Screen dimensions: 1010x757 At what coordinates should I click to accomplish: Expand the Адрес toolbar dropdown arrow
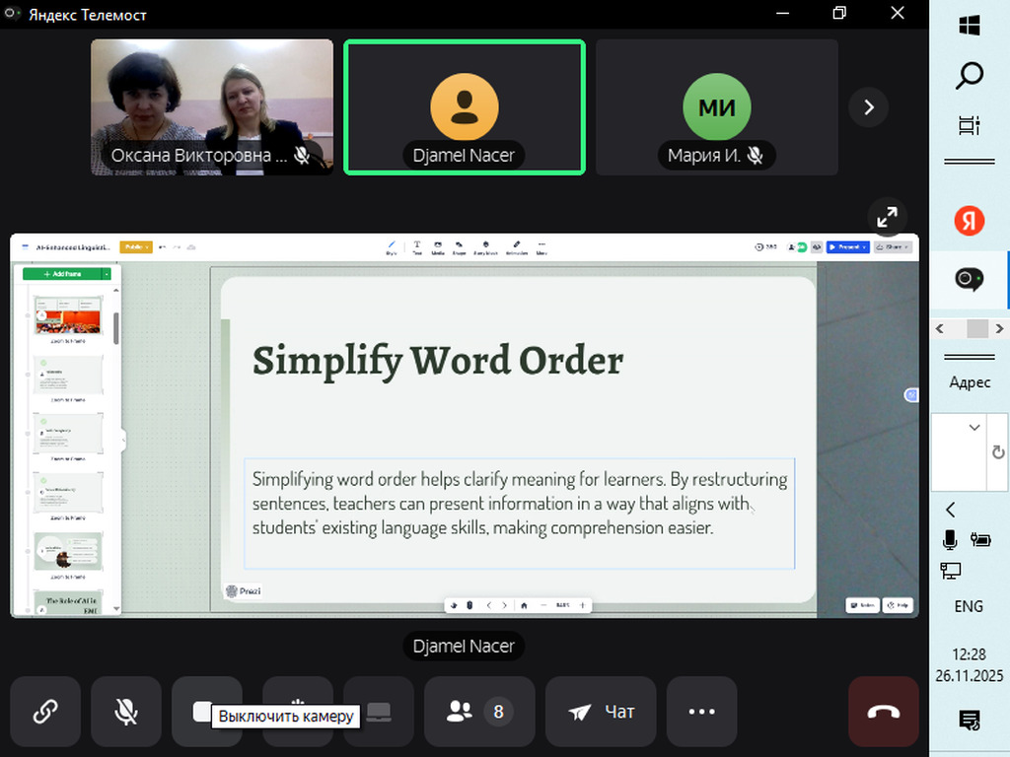click(974, 428)
